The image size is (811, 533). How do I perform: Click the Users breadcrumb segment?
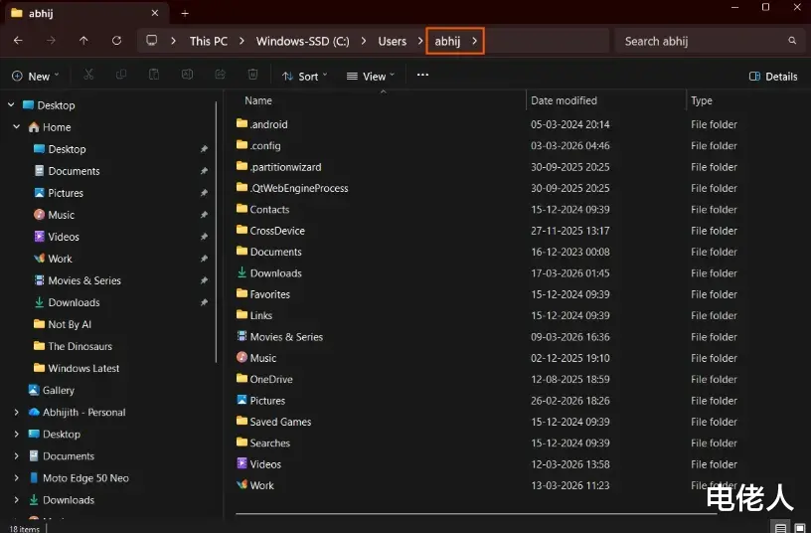[x=392, y=41]
